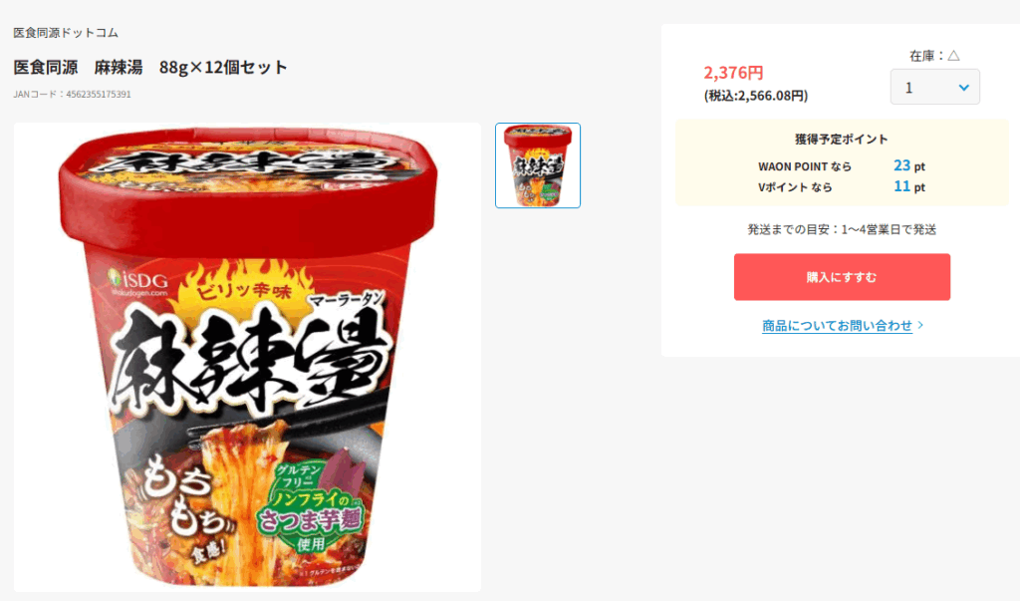Click the WAON POINT なら label
This screenshot has width=1020, height=601.
pos(805,166)
